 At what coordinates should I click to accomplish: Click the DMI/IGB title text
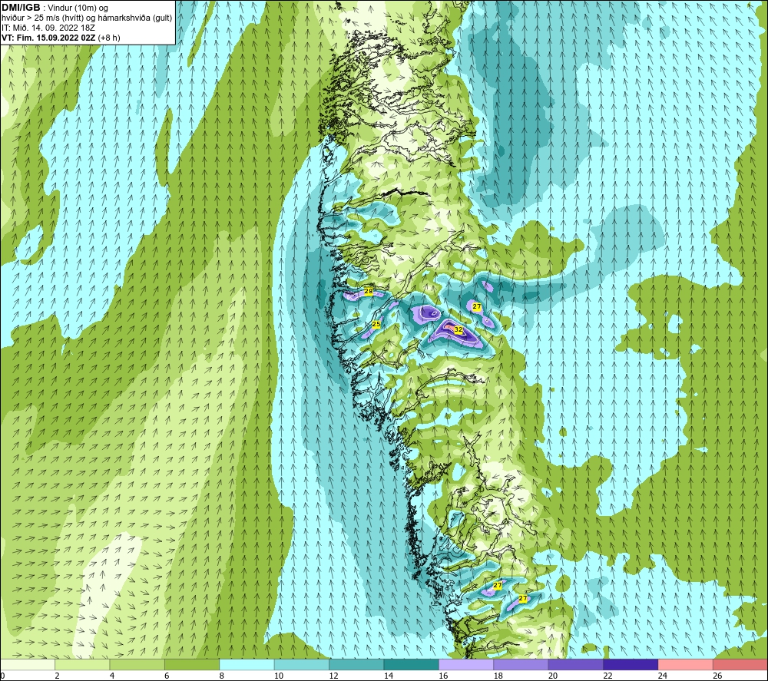click(x=21, y=8)
